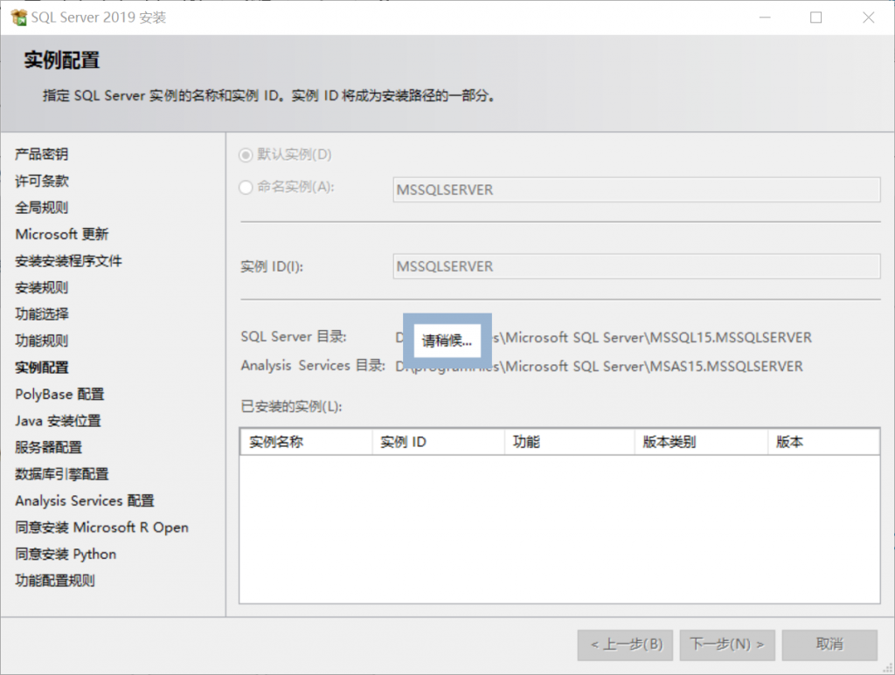Click the 实例 ID input field
Screen dimensions: 895x675
635,266
